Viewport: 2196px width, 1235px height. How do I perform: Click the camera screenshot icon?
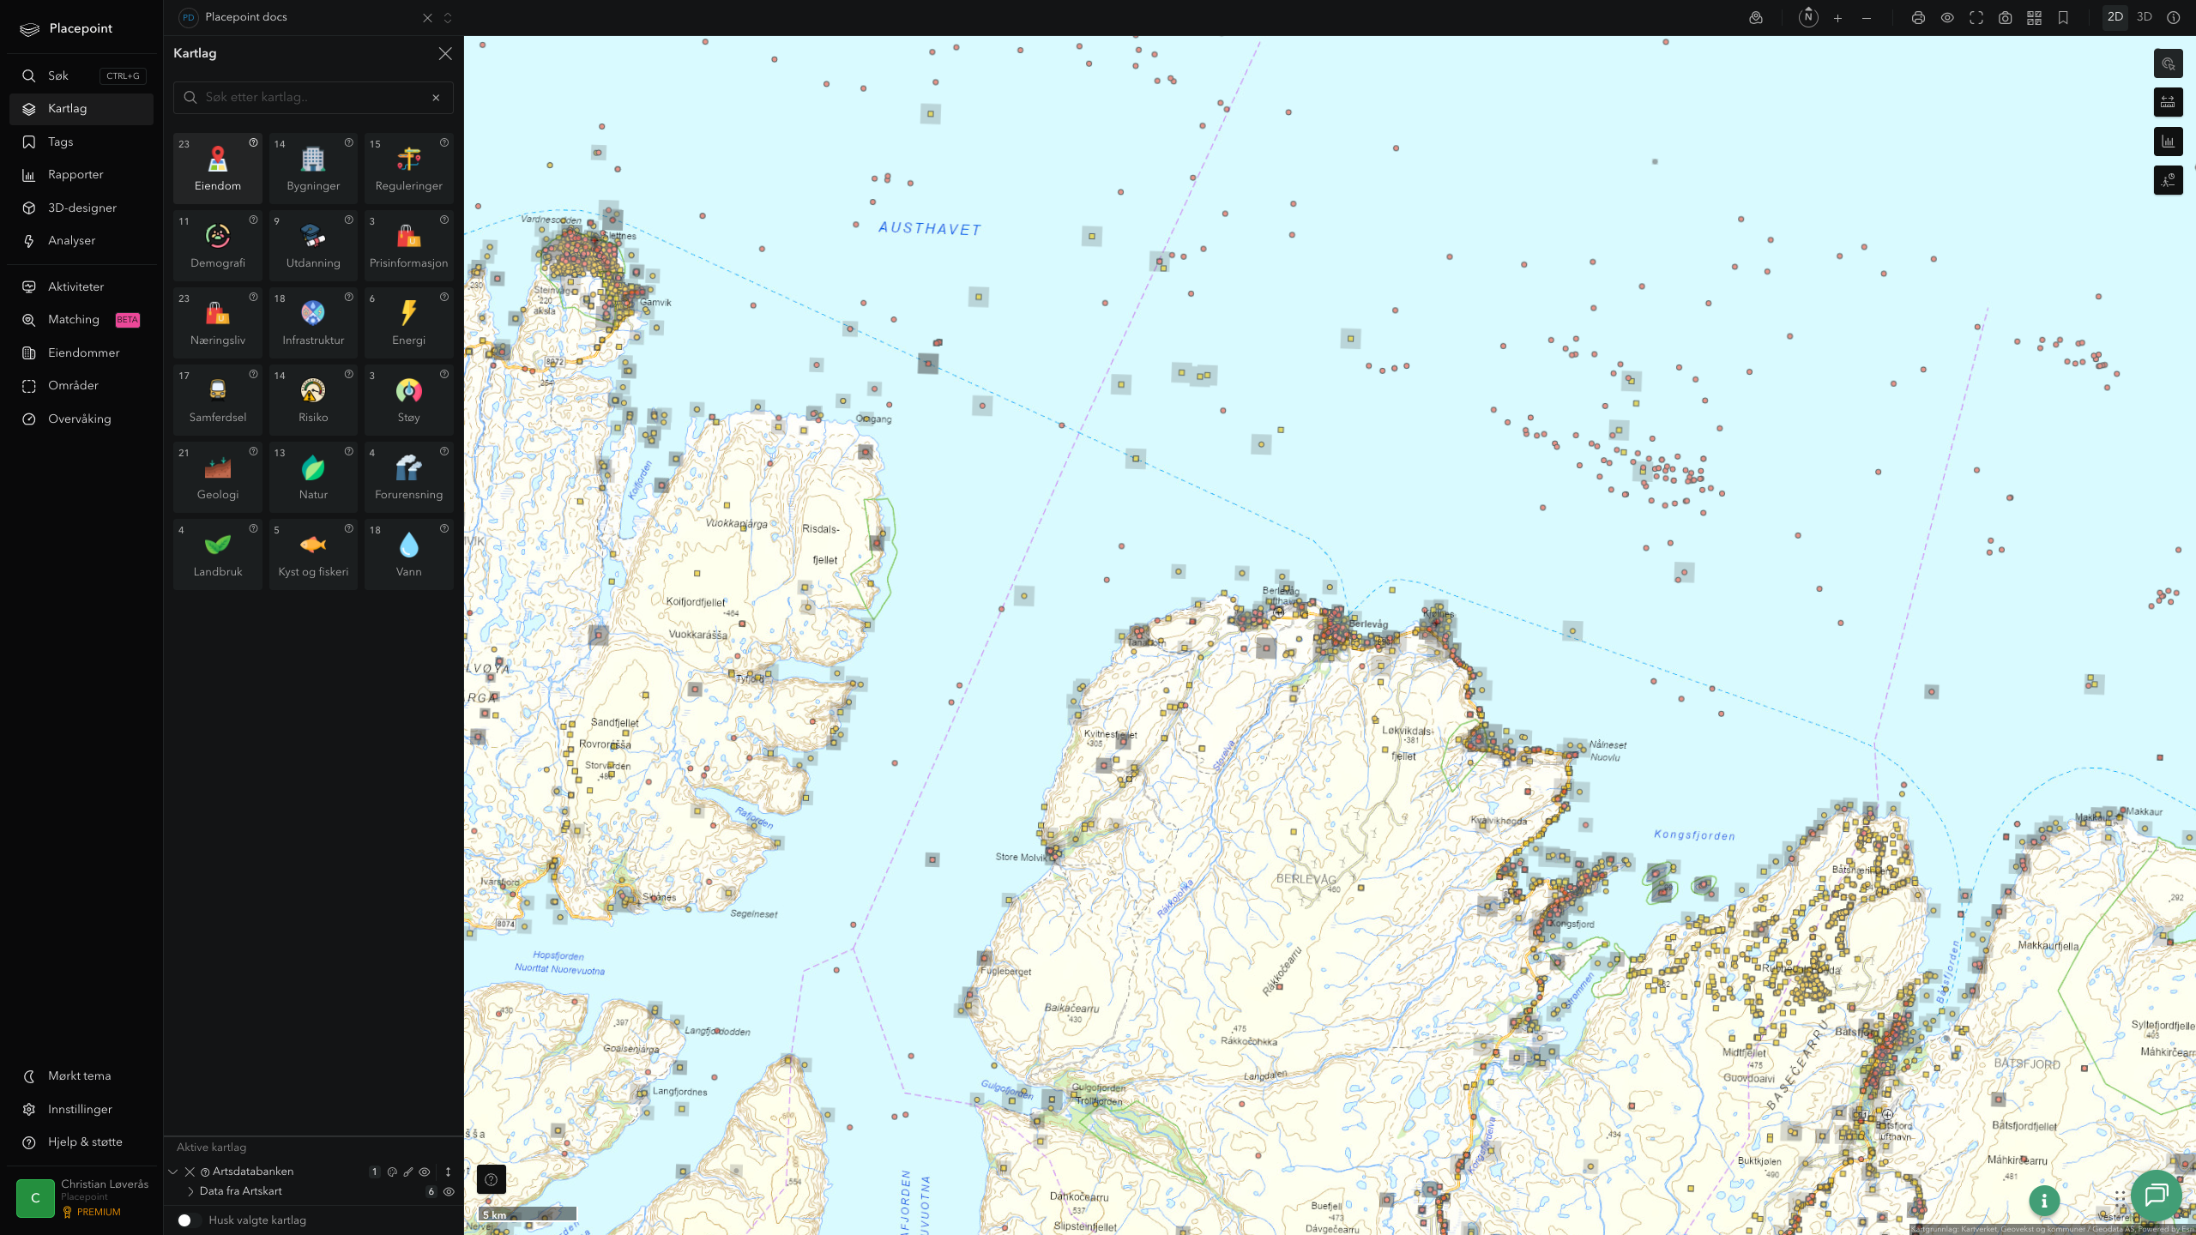[x=2005, y=18]
